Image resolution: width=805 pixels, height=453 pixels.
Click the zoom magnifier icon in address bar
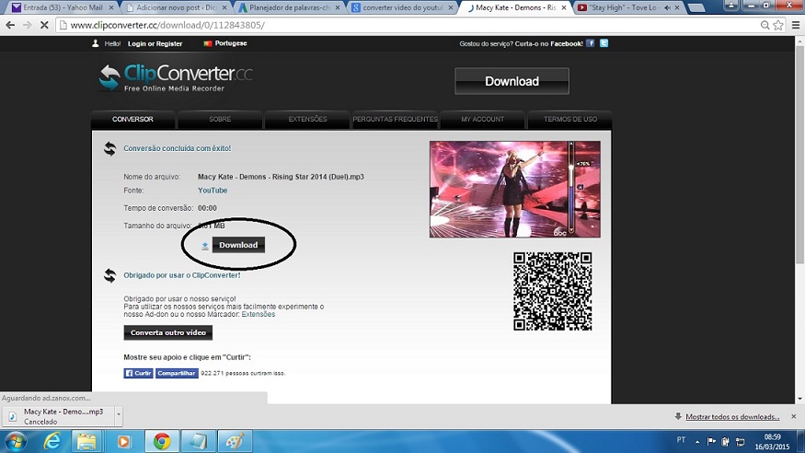tap(765, 25)
